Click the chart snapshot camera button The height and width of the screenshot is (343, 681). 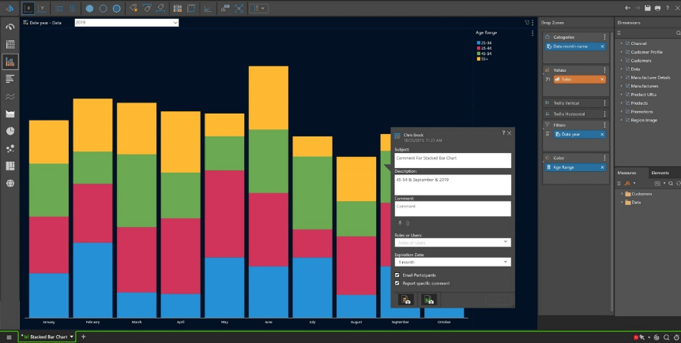coord(429,300)
